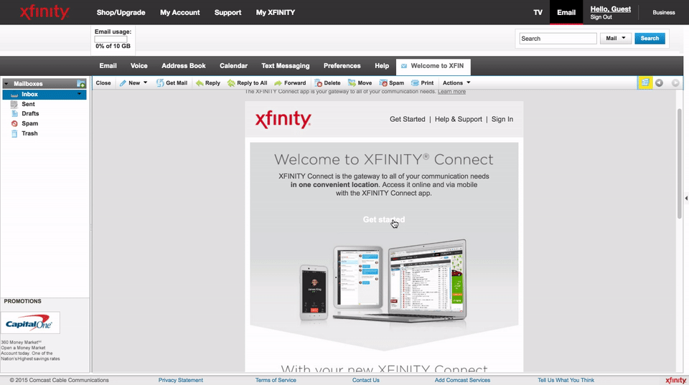Click the xfinity logo inside the email
This screenshot has height=385, width=689.
tap(283, 119)
